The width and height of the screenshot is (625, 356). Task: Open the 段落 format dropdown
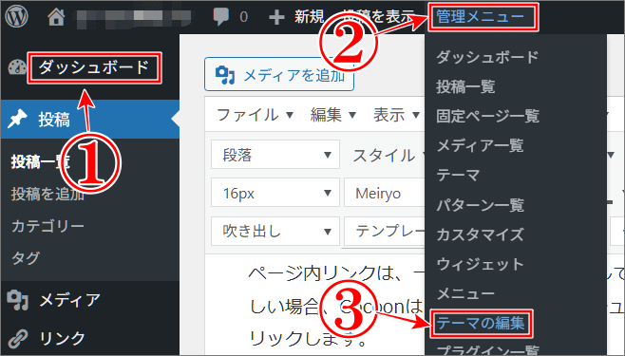(x=275, y=155)
